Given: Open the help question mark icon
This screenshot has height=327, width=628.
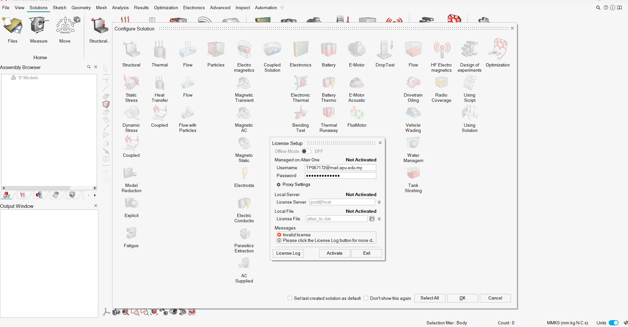Looking at the screenshot, I should (x=606, y=8).
